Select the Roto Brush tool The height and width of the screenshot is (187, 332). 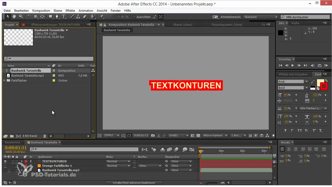(93, 17)
